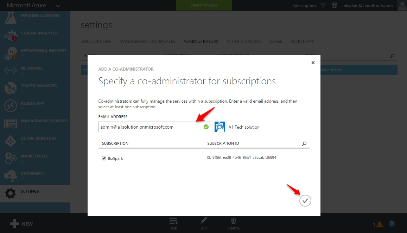The height and width of the screenshot is (233, 407).
Task: Click the BizSpark subscription name
Action: (x=115, y=158)
